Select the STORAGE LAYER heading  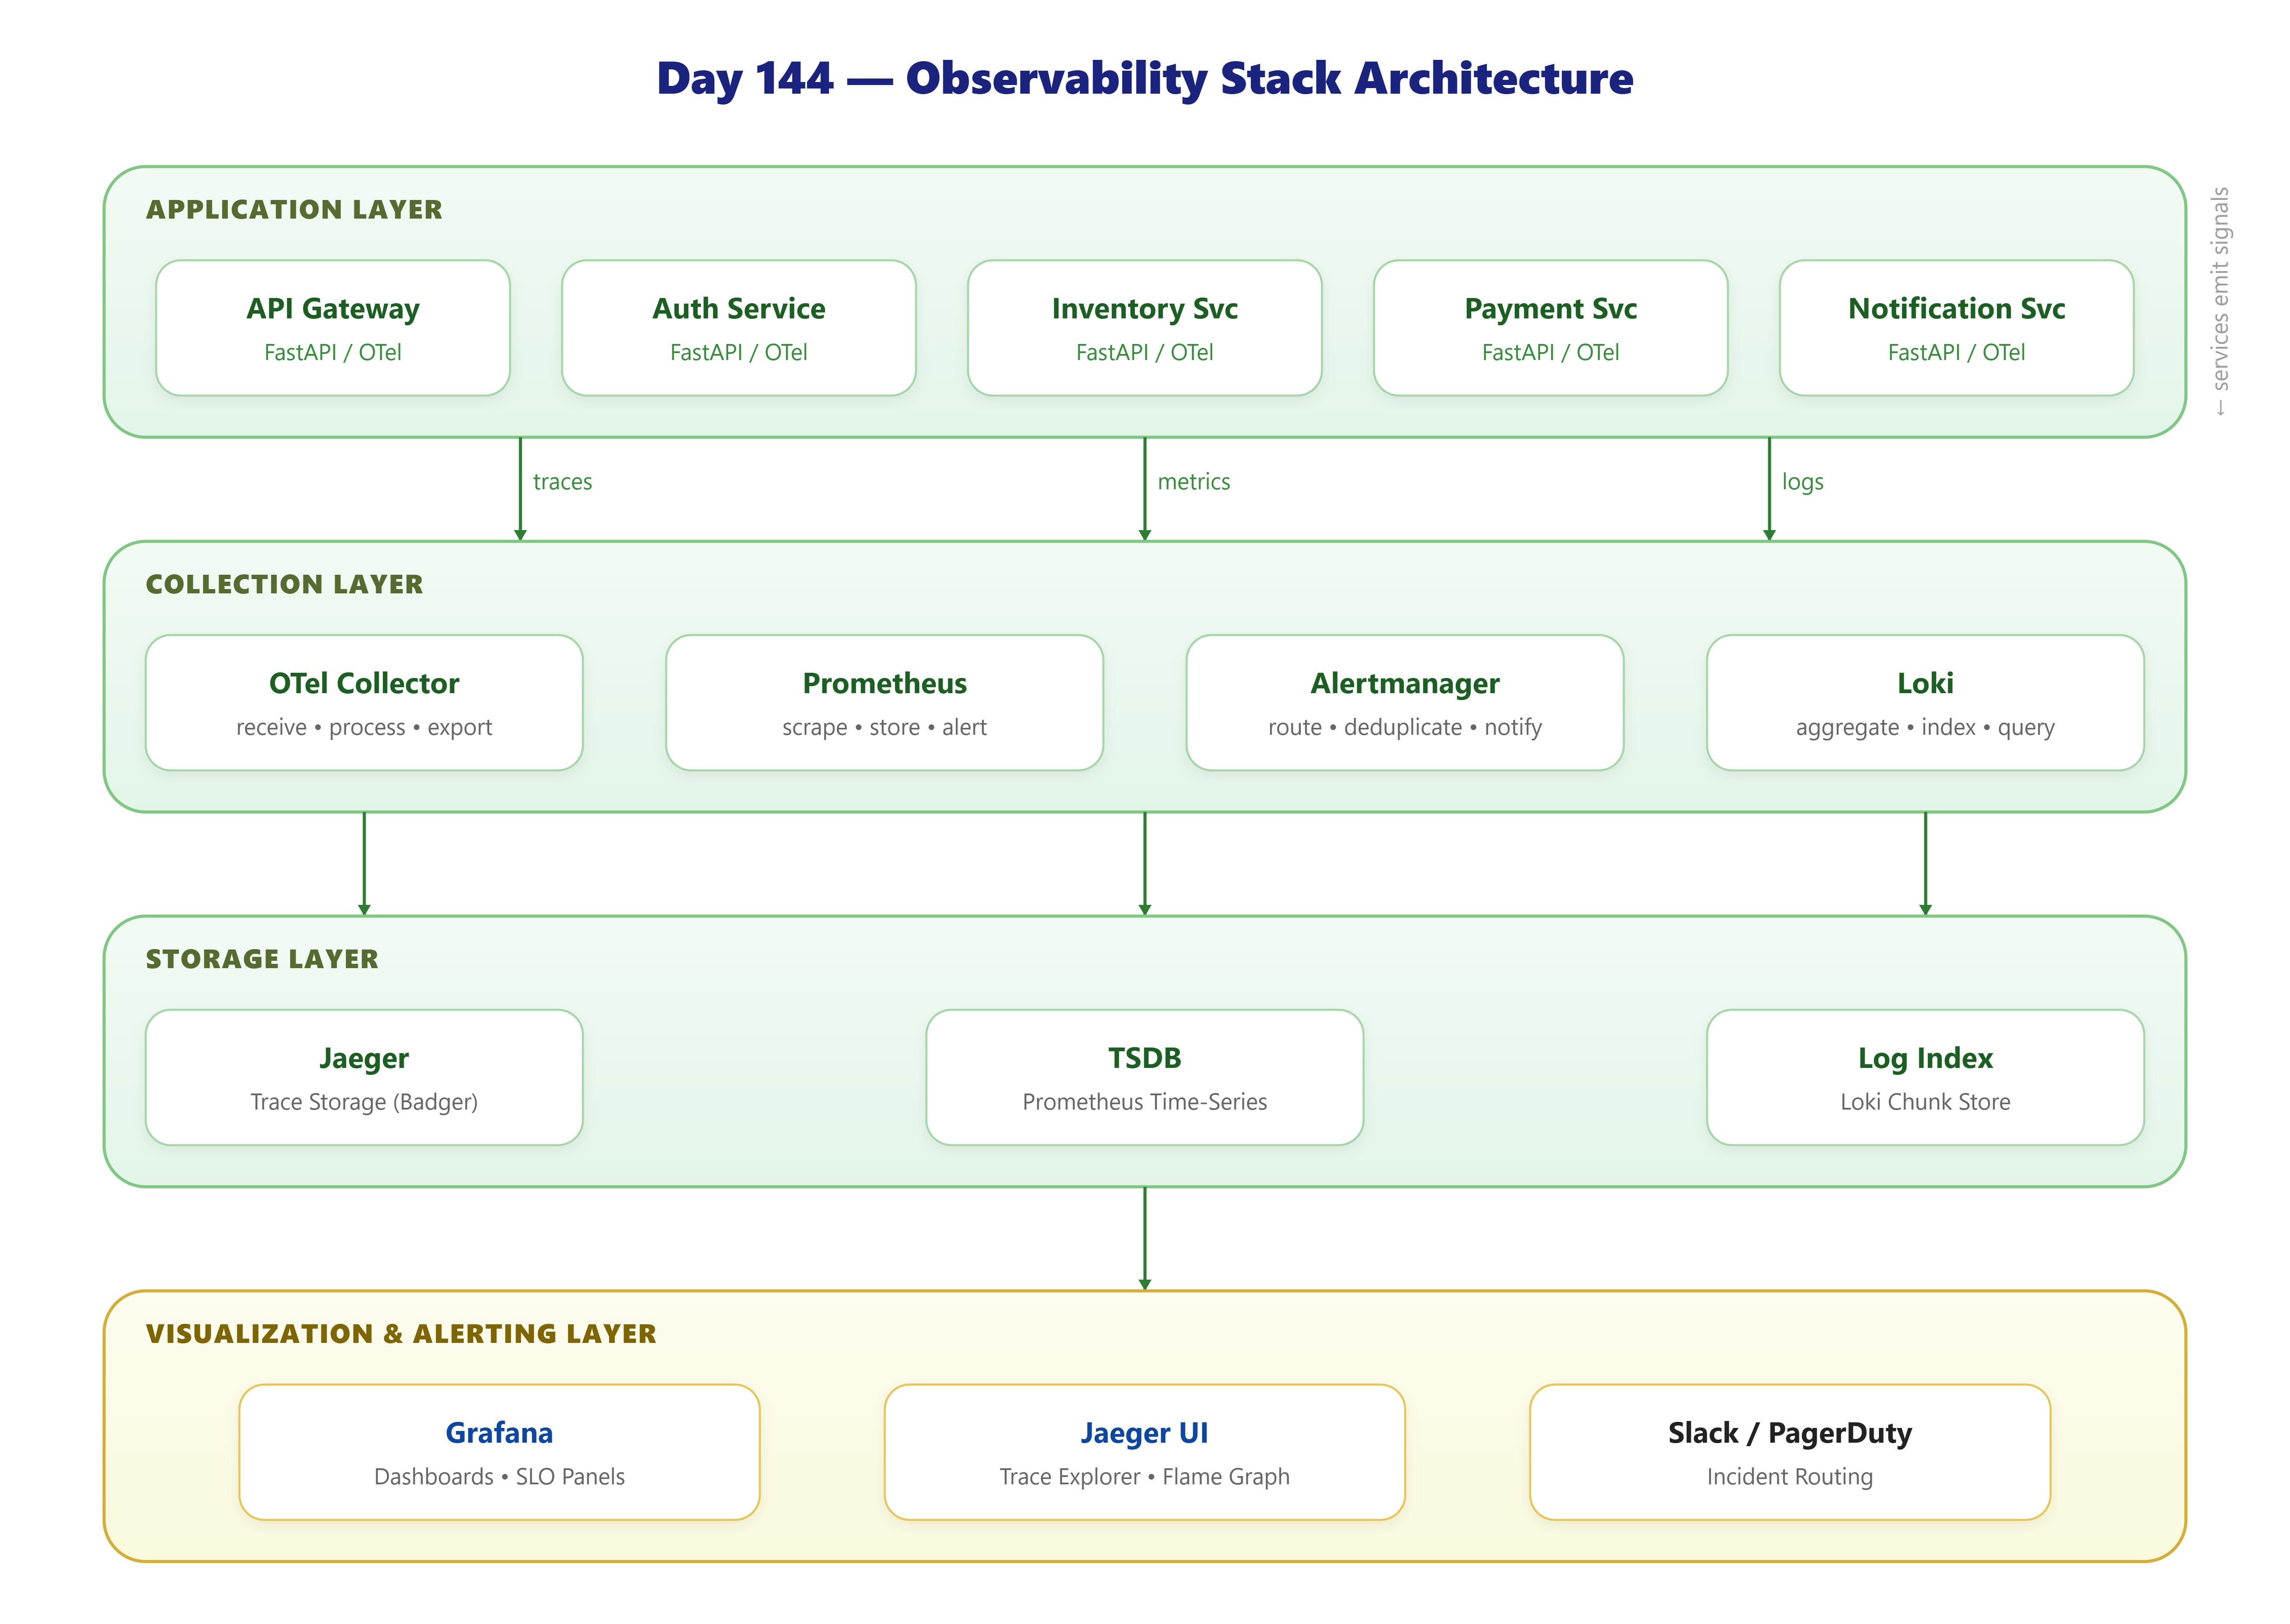coord(262,960)
